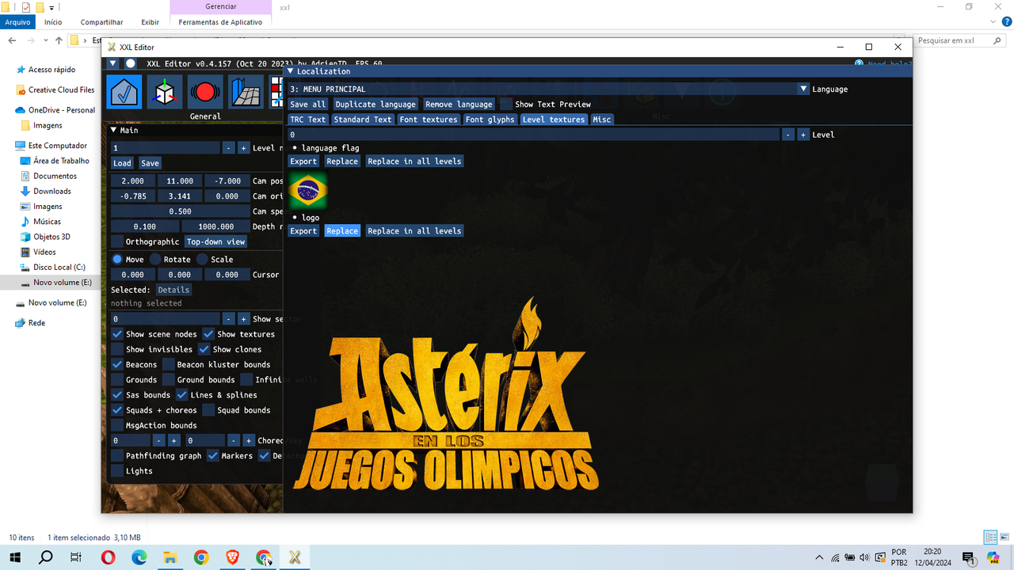Toggle the Beacons checkbox
The height and width of the screenshot is (570, 1014).
click(x=117, y=364)
